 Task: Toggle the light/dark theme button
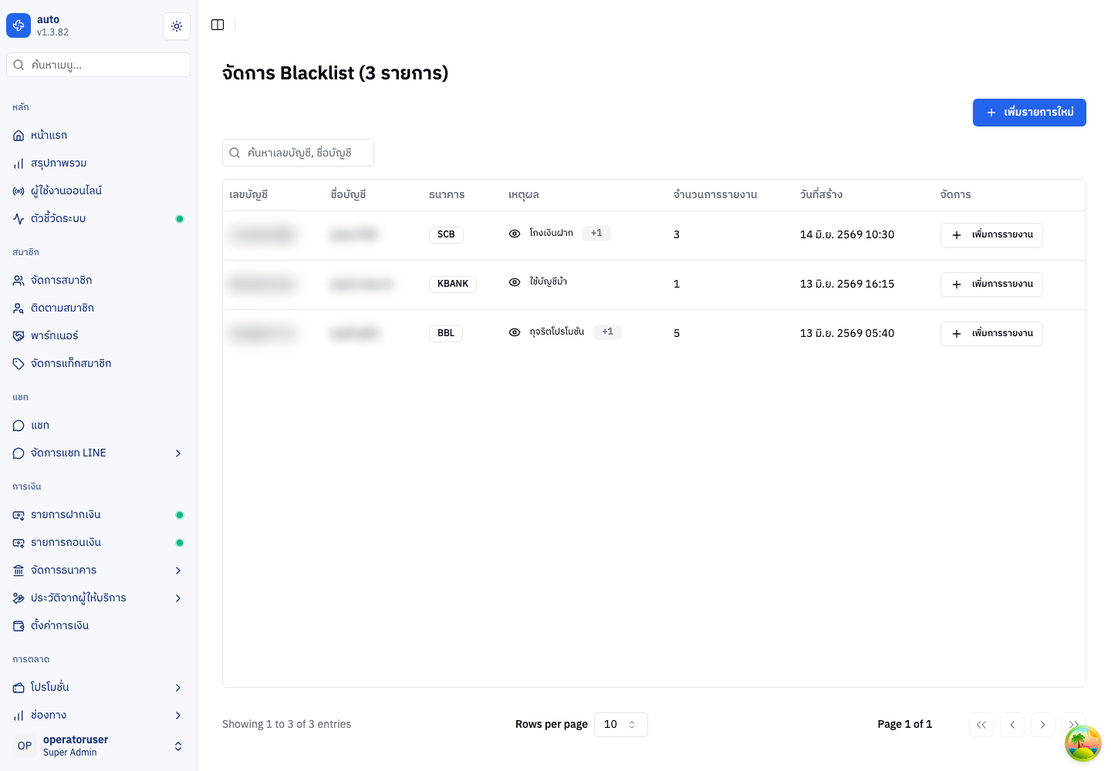[177, 26]
